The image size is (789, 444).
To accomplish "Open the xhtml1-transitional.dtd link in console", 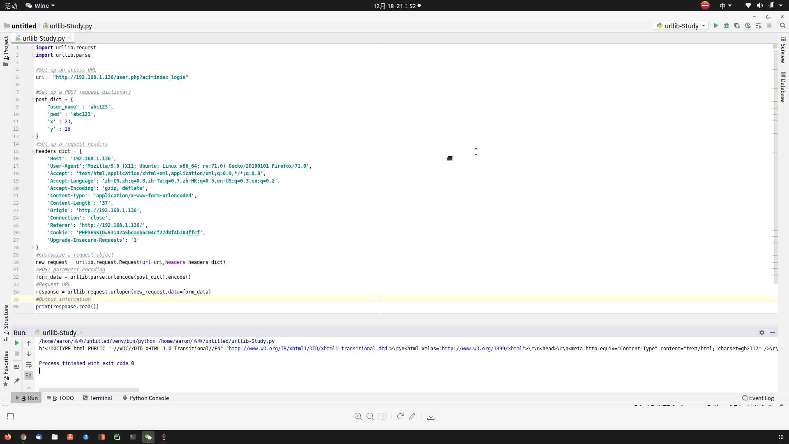I will click(308, 349).
